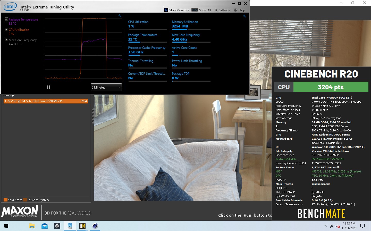The image size is (371, 231).
Task: Click the CPU label beside score
Action: (x=284, y=87)
